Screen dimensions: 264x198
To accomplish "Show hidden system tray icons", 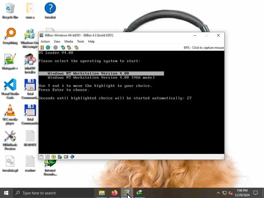I will click(218, 193).
